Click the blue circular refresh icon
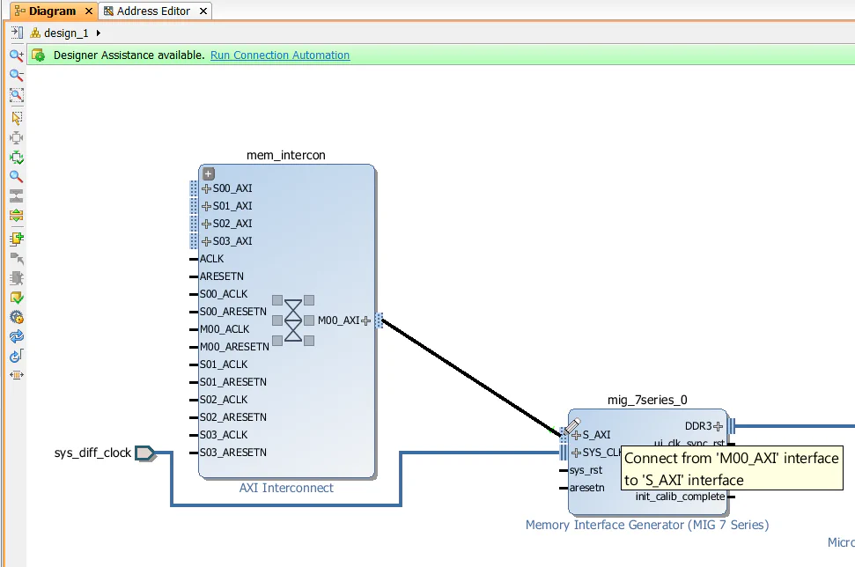 coord(16,337)
